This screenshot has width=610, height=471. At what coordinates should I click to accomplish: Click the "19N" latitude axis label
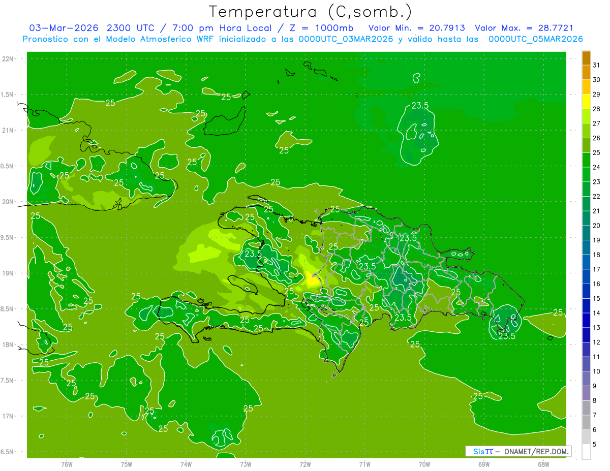9,273
